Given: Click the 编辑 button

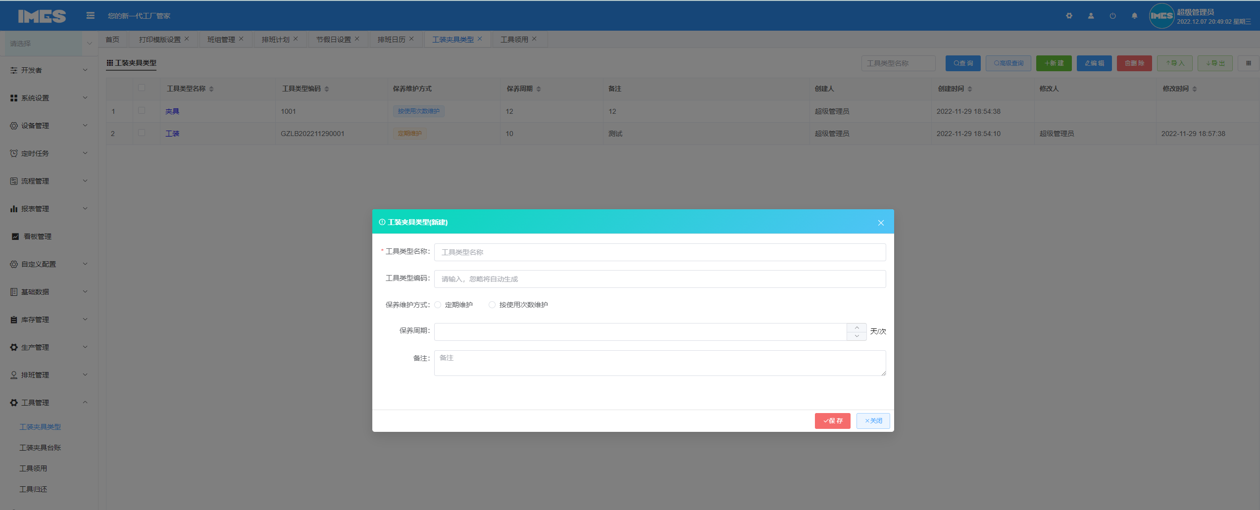Looking at the screenshot, I should (1094, 63).
